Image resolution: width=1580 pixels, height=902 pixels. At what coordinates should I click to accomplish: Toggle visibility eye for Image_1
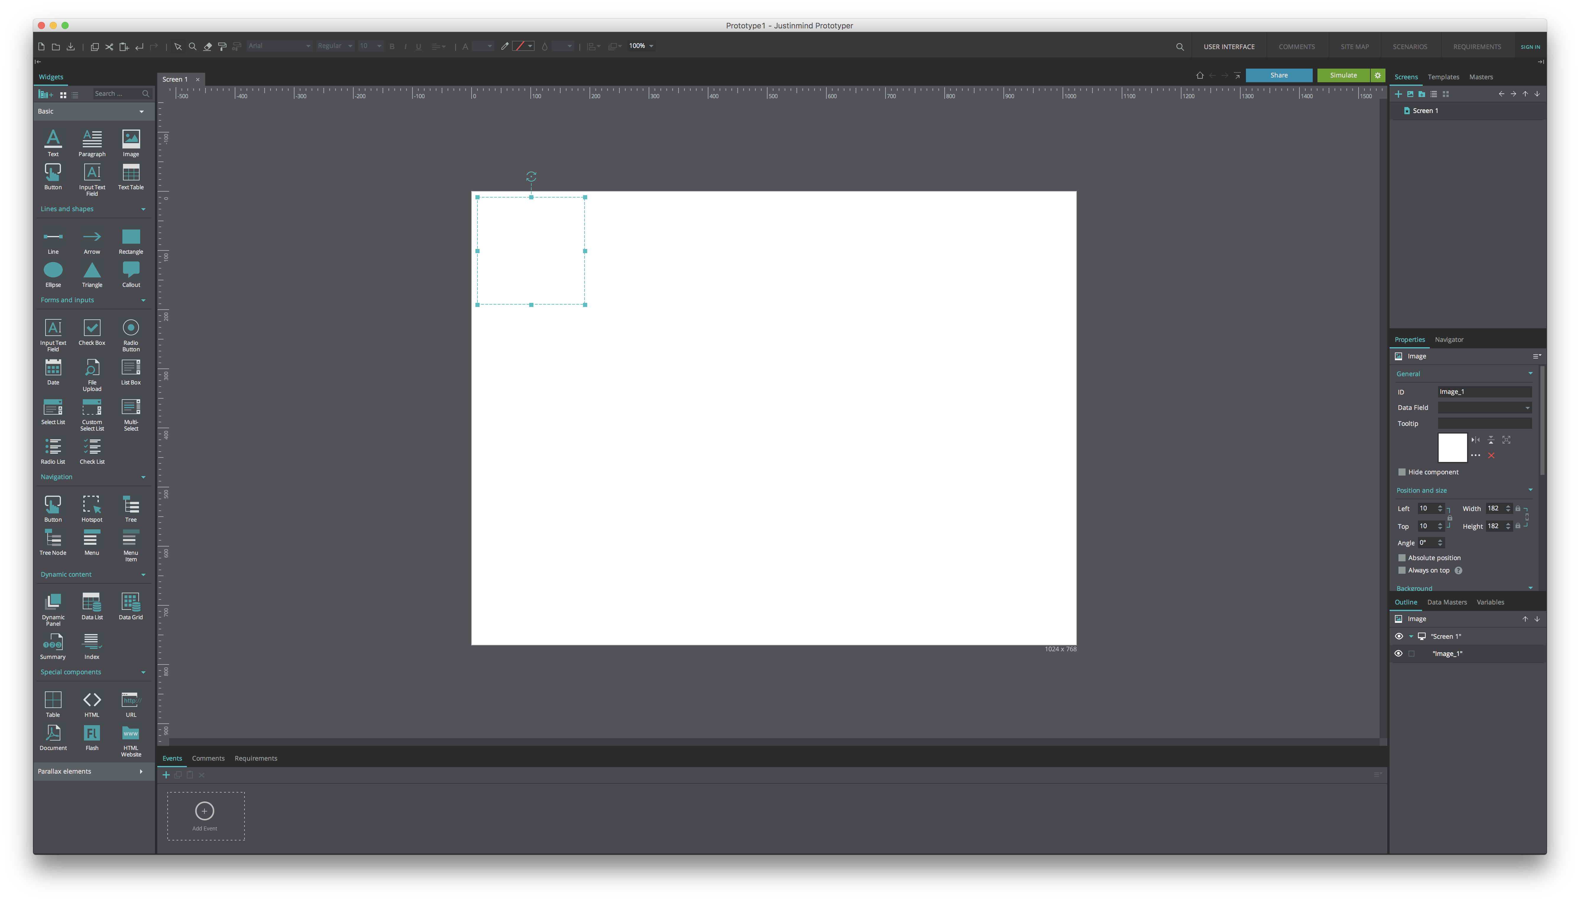click(x=1398, y=654)
